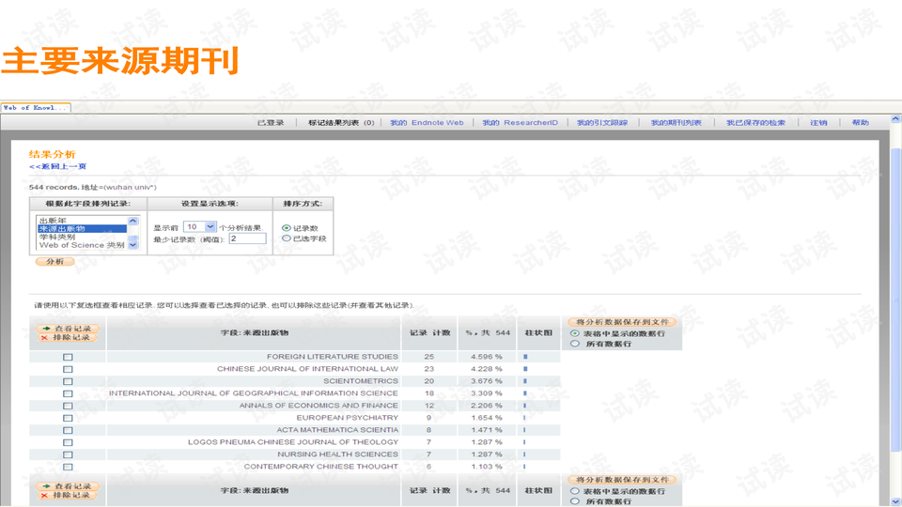Viewport: 902px width, 507px height.
Task: Open 我的期刊列表 link
Action: (x=676, y=122)
